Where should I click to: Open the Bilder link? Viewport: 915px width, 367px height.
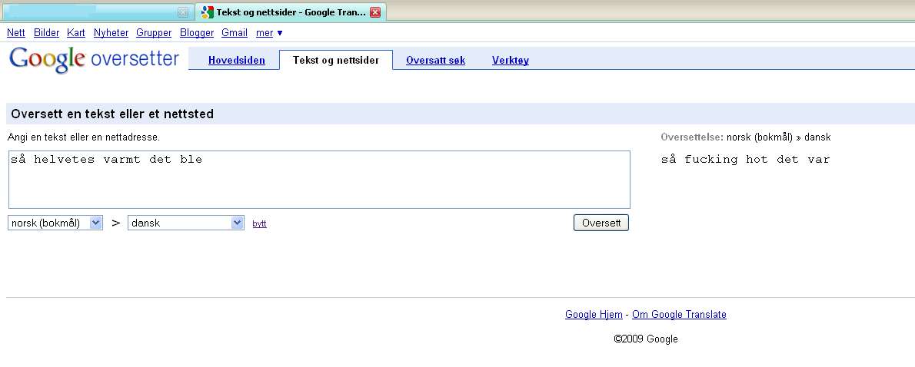47,32
